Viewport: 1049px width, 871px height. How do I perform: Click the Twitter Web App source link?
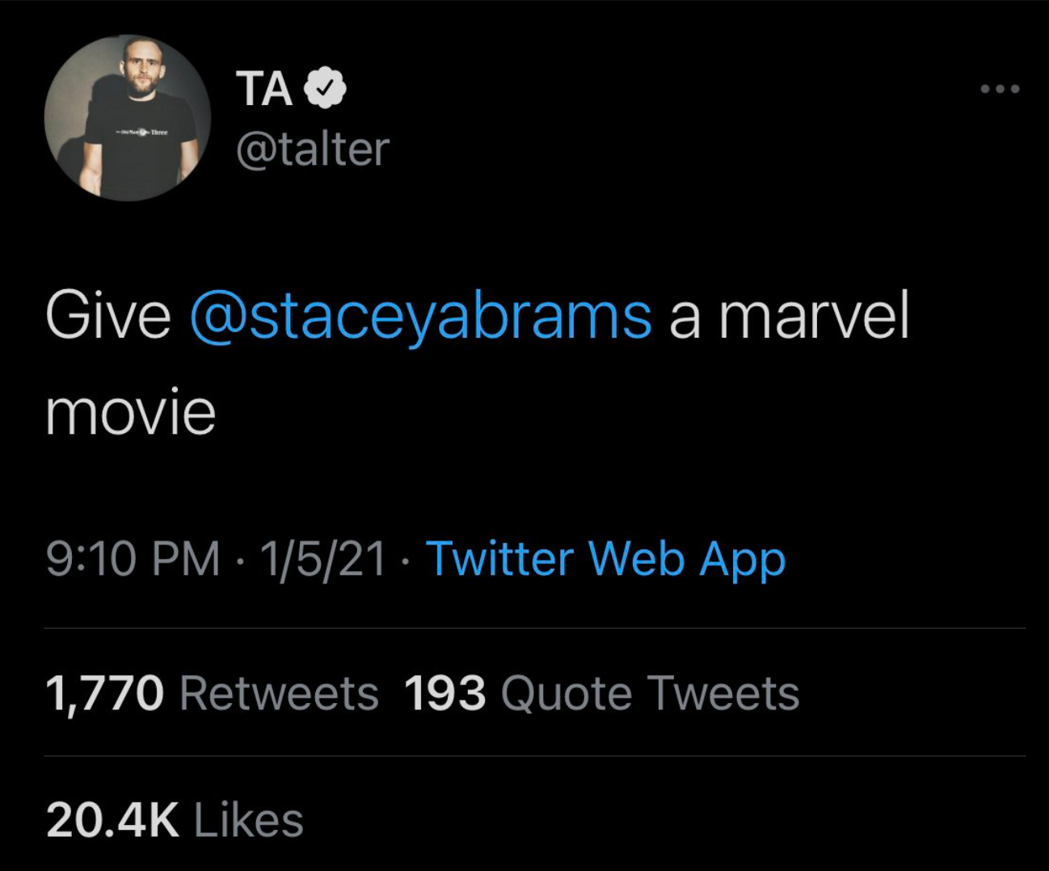click(x=605, y=559)
